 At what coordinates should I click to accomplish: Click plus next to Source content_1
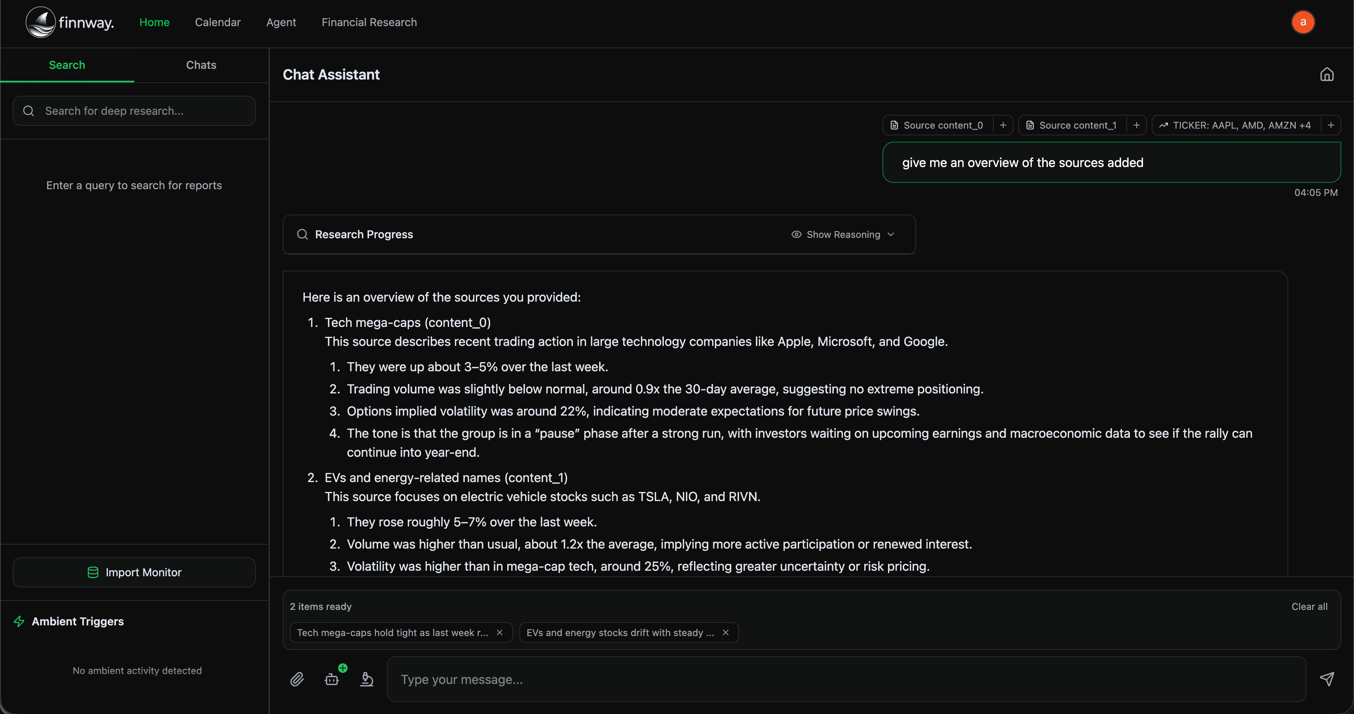(x=1136, y=125)
